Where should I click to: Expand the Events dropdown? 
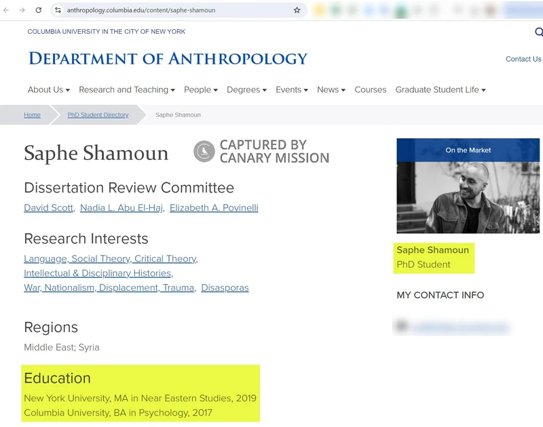click(x=290, y=89)
